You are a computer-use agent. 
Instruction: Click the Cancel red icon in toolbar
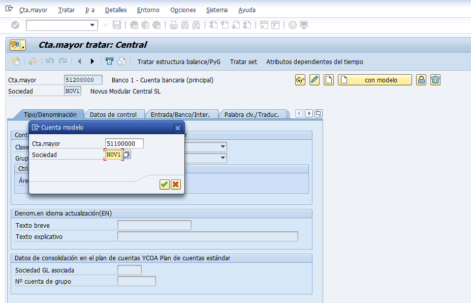[x=156, y=25]
